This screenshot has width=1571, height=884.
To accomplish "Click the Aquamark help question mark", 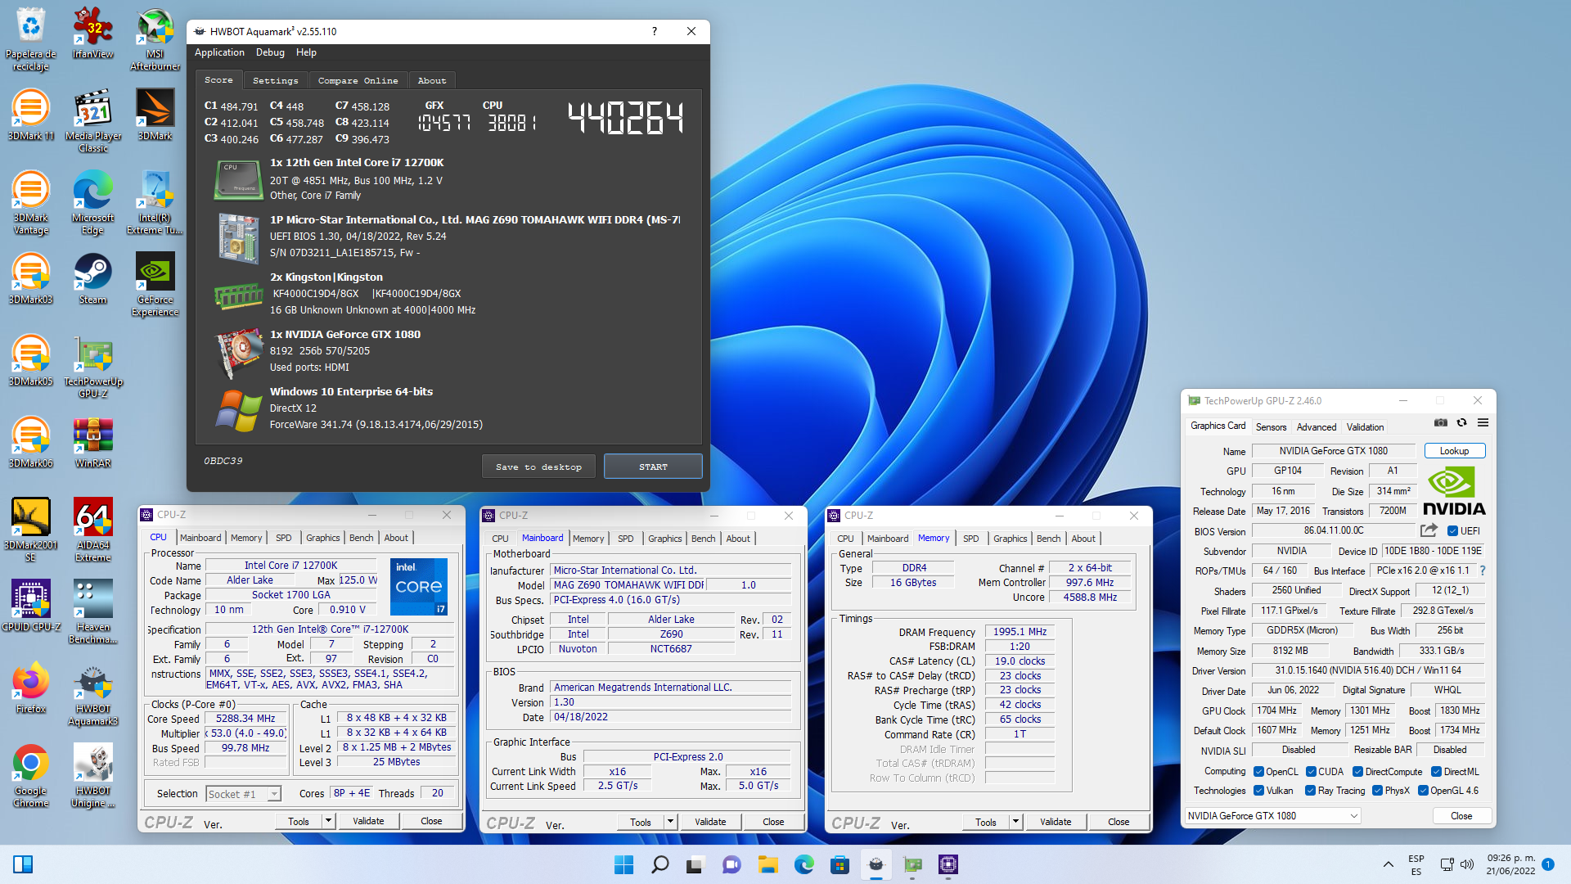I will (654, 31).
